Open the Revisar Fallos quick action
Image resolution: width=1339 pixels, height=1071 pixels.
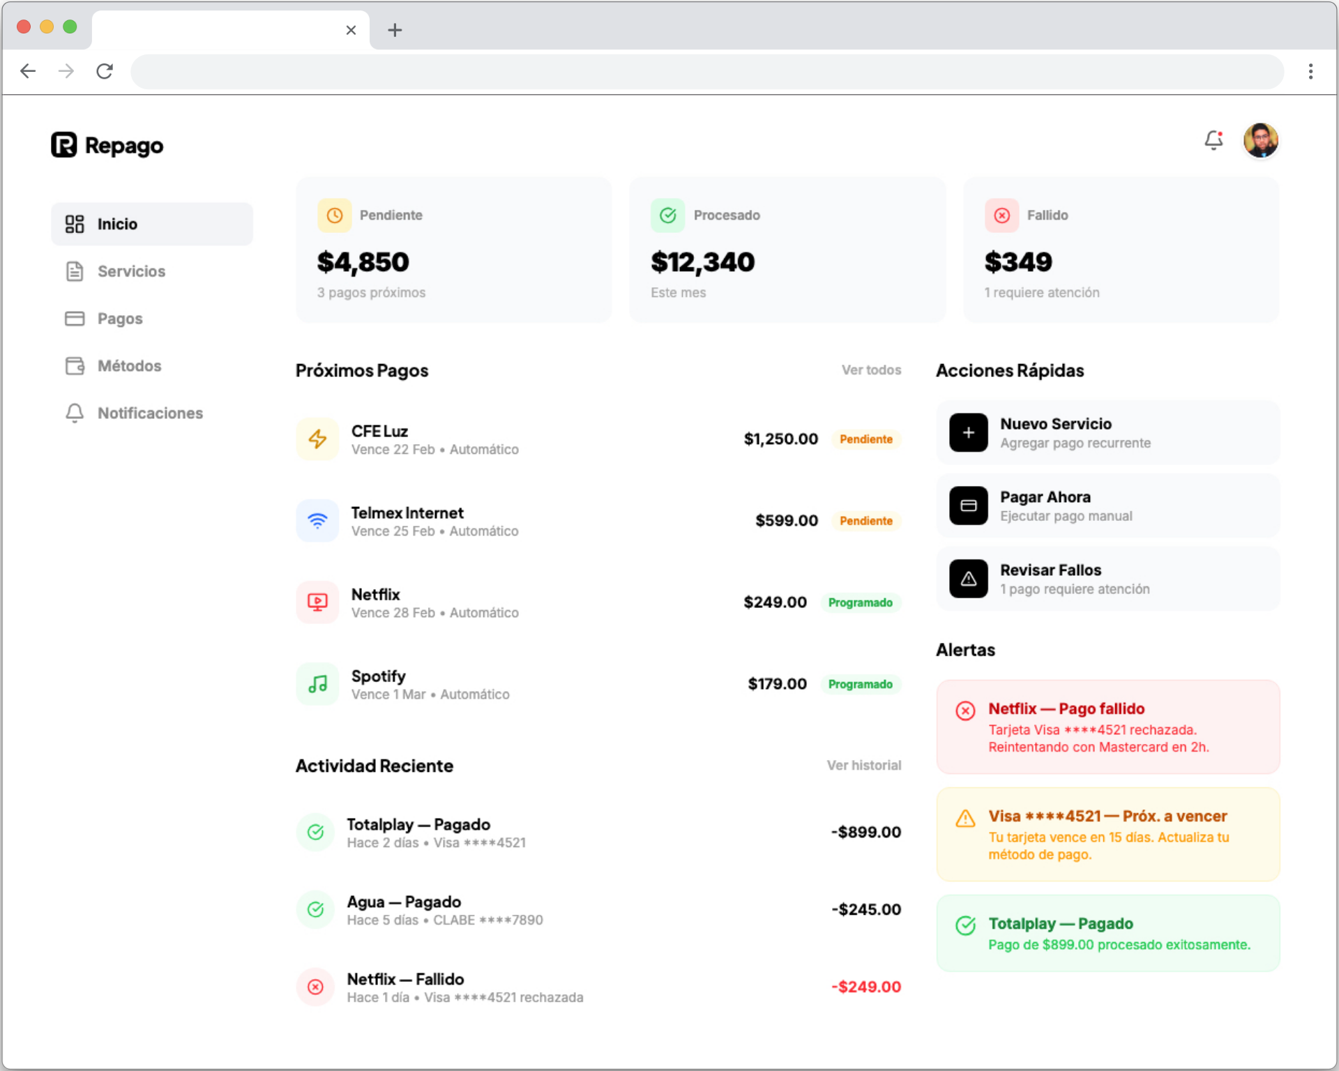[1107, 579]
